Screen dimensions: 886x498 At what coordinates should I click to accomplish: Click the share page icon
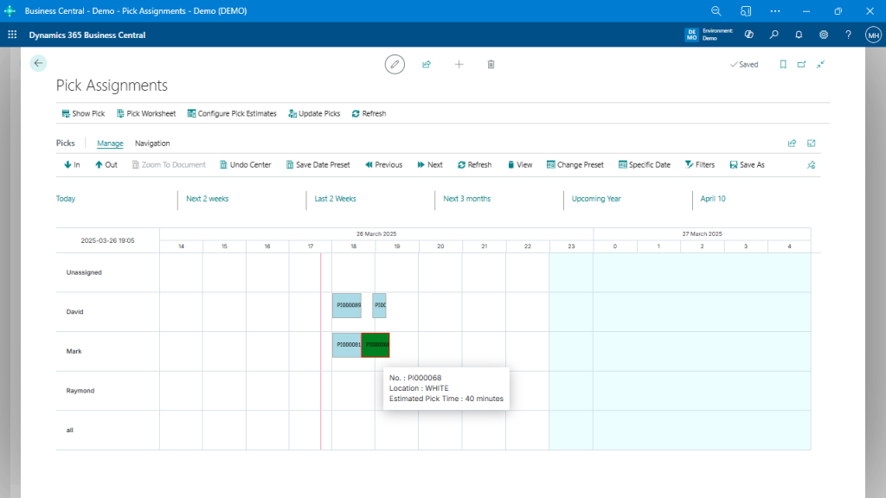tap(427, 64)
